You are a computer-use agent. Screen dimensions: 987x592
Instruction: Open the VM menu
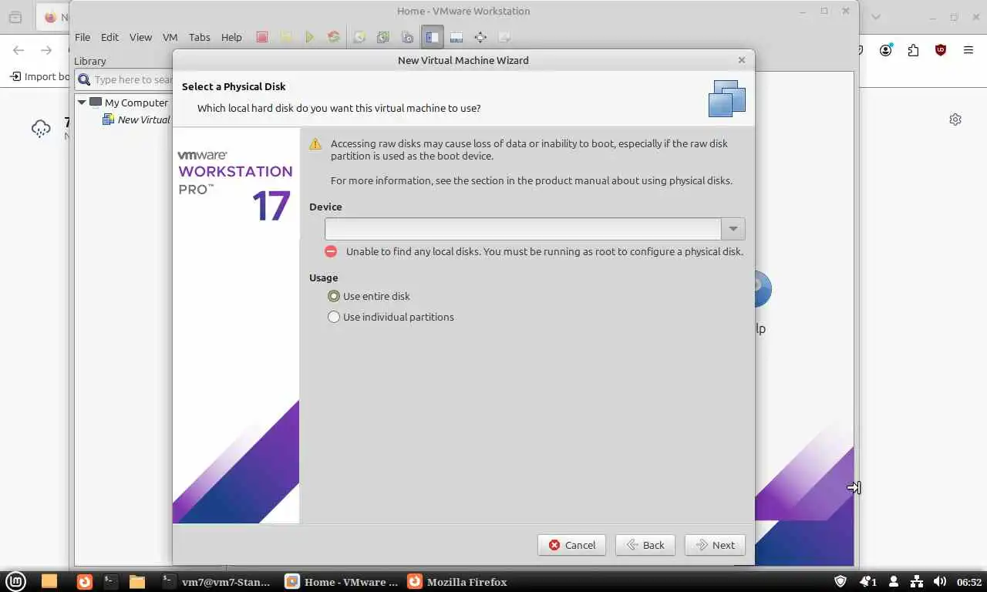170,37
